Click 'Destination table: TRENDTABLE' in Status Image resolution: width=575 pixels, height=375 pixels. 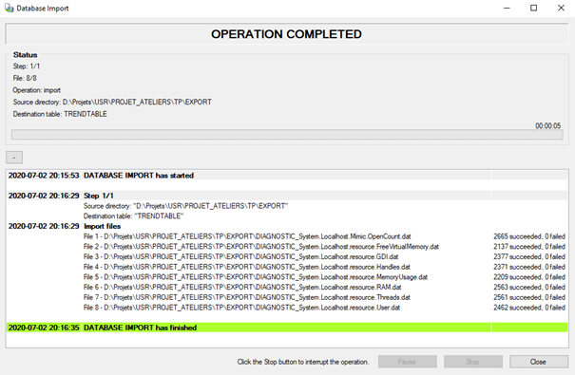[60, 114]
